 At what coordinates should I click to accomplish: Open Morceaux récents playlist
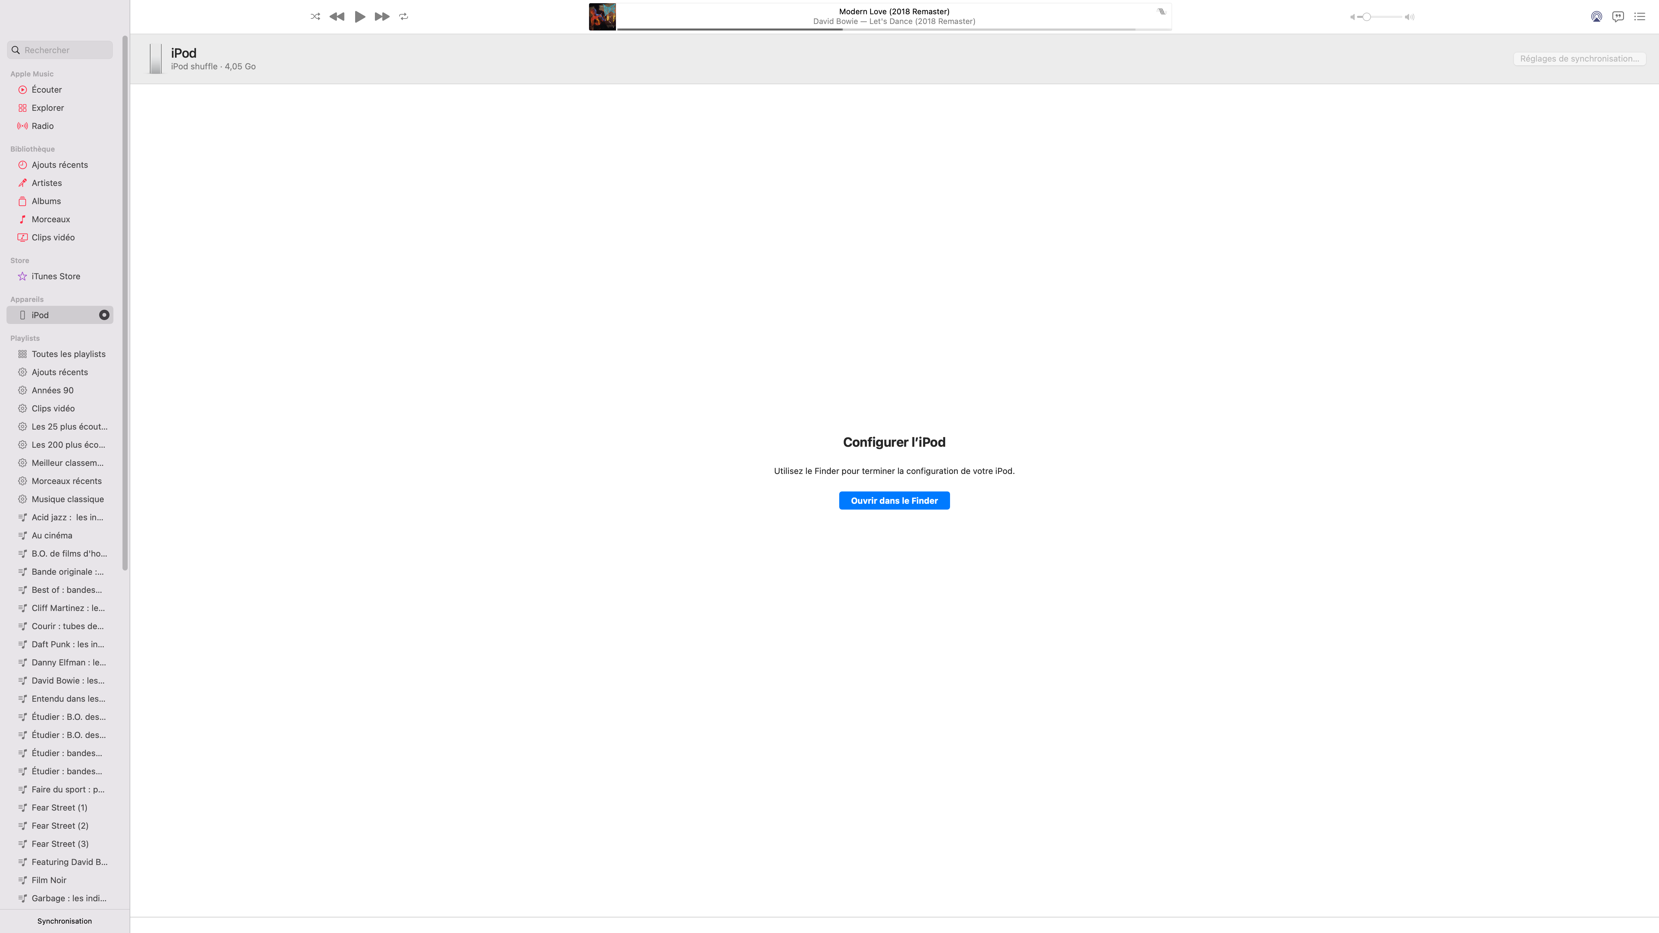click(60, 481)
